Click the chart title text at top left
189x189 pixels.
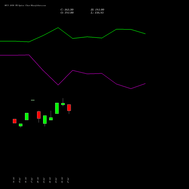(x=25, y=6)
